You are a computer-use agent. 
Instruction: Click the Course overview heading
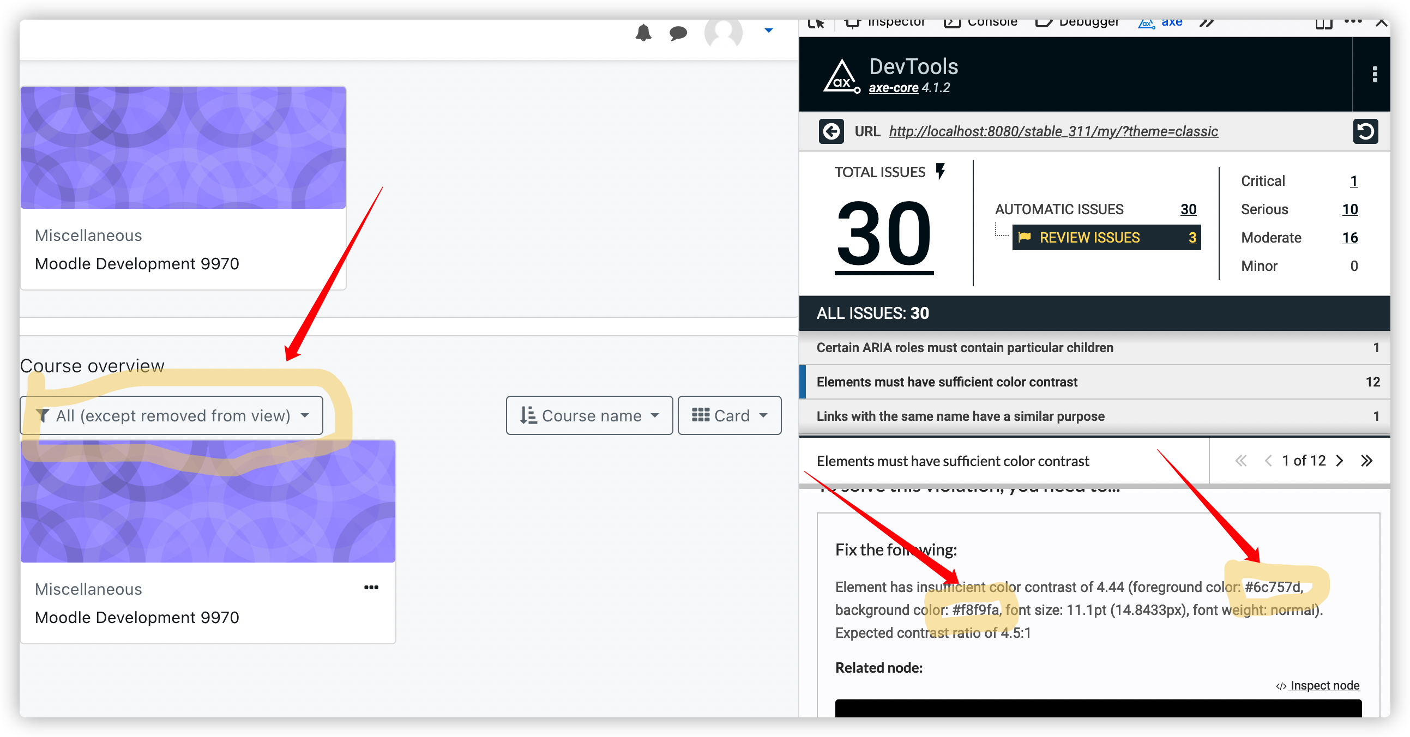(93, 365)
